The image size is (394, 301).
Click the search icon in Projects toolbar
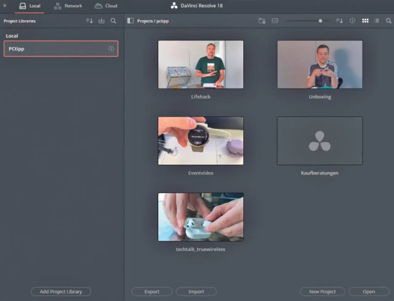coord(388,21)
